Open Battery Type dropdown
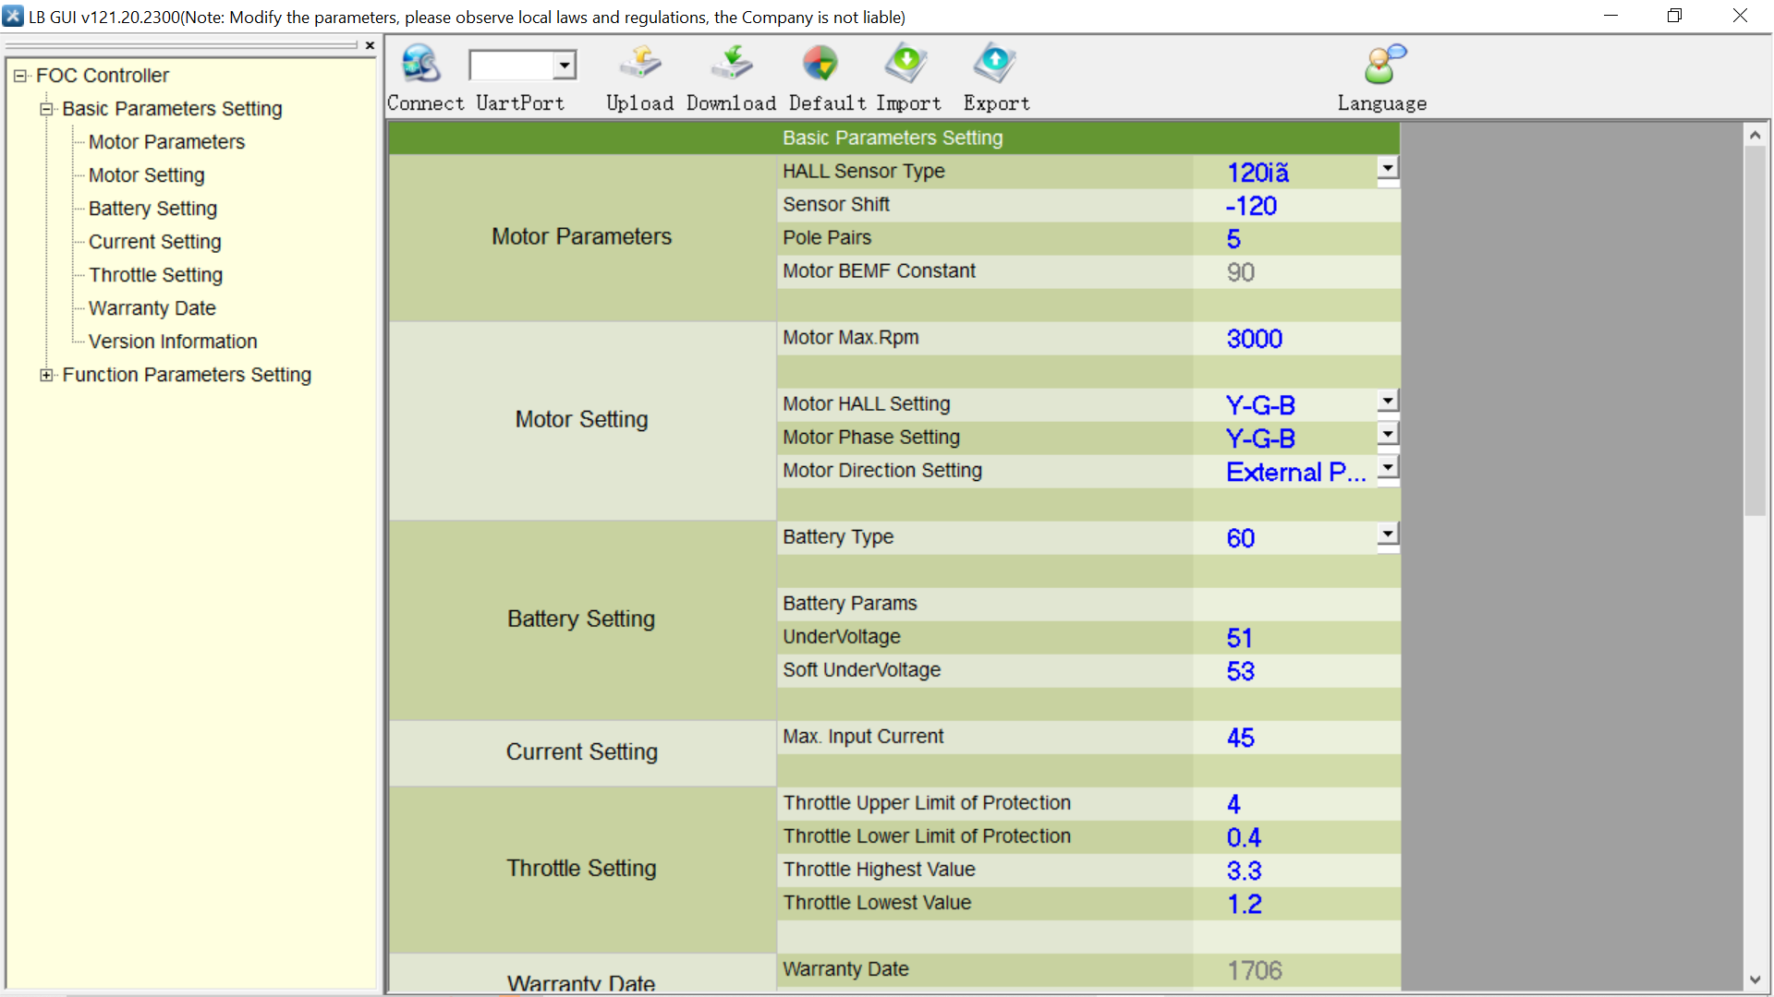This screenshot has height=997, width=1774. pos(1387,534)
